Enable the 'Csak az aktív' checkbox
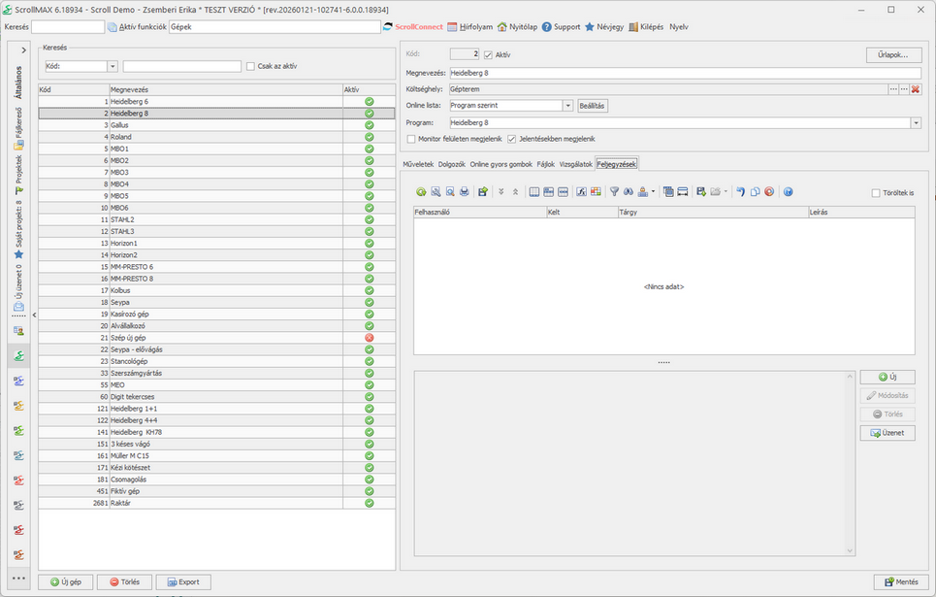Viewport: 936px width, 597px height. tap(250, 66)
